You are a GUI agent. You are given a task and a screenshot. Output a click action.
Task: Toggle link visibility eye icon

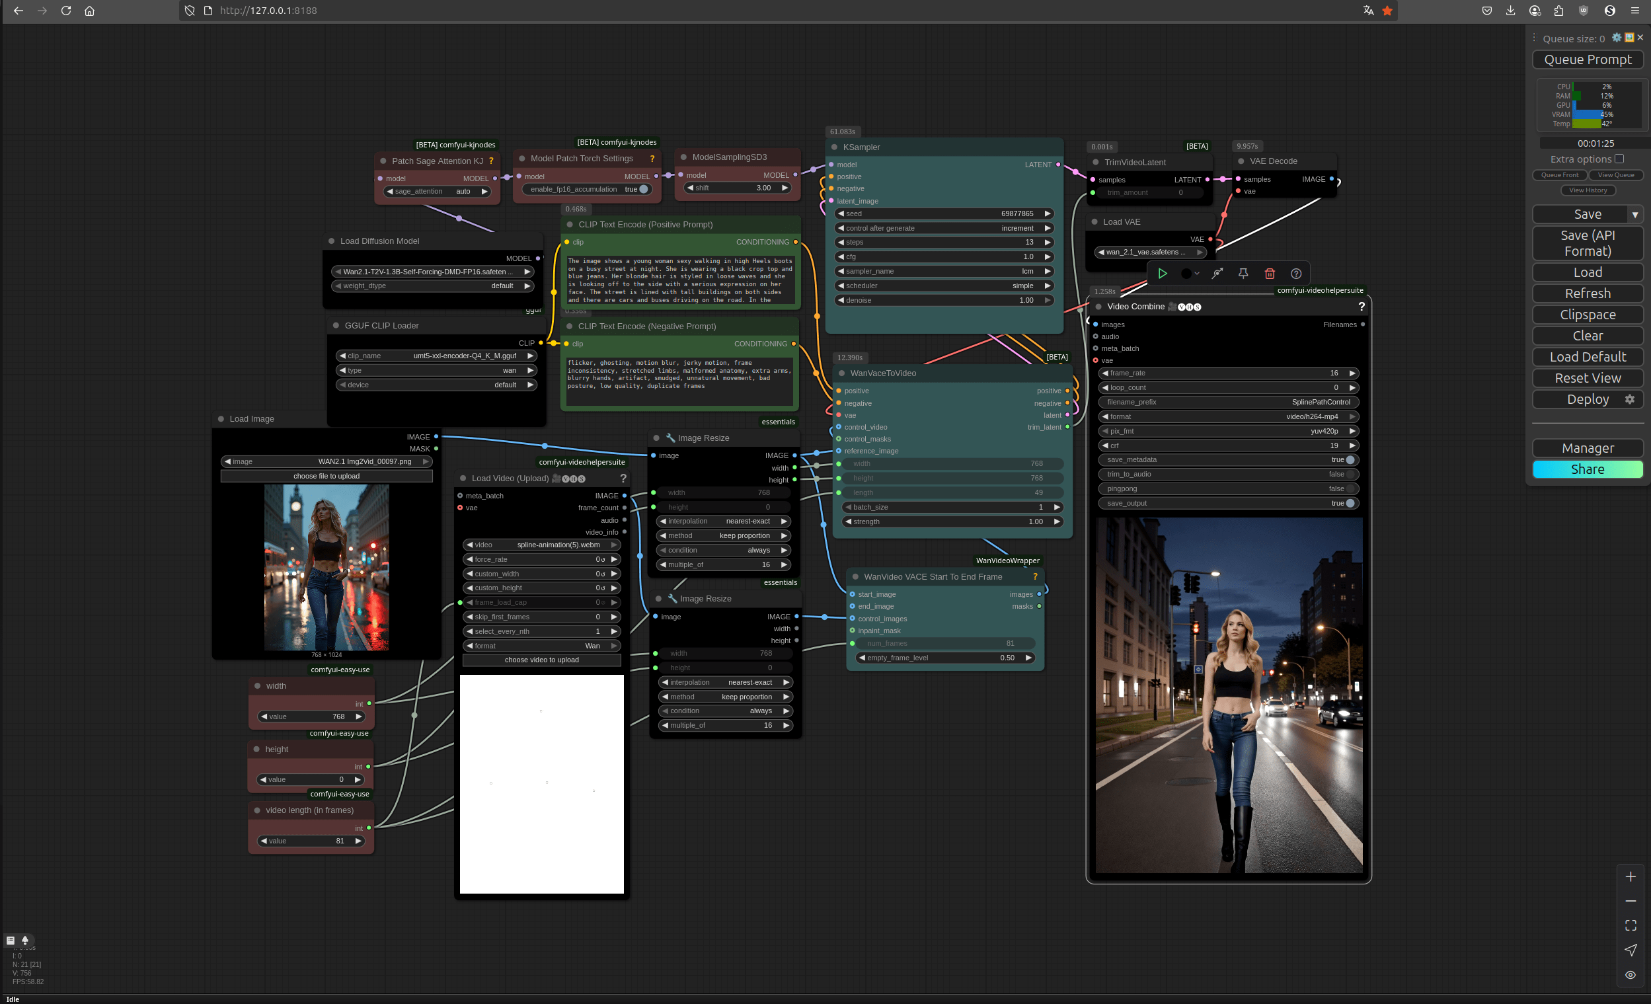(1631, 974)
